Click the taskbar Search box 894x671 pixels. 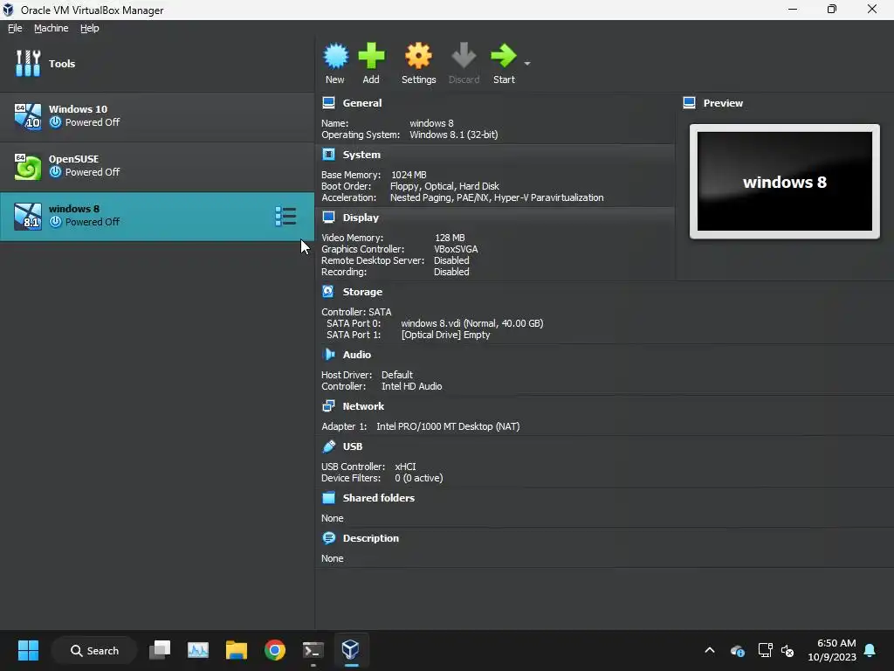pos(94,650)
